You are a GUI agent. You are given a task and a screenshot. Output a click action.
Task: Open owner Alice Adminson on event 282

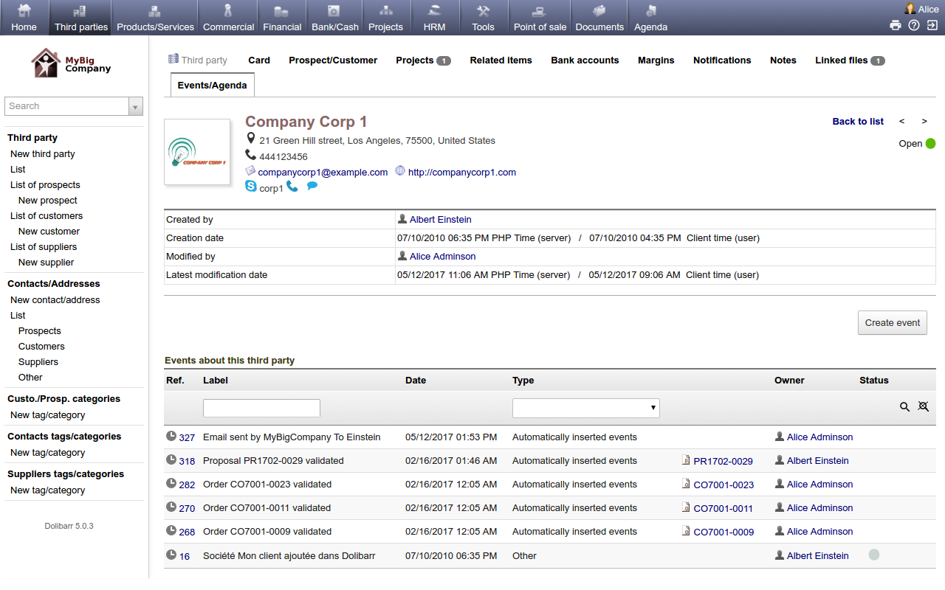point(819,485)
